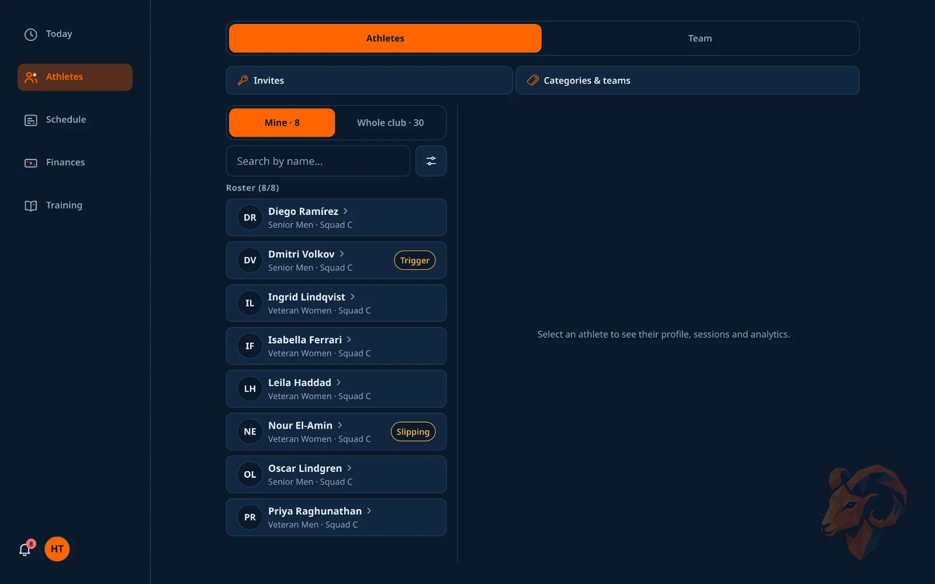Select Diego Ramírez name

303,211
